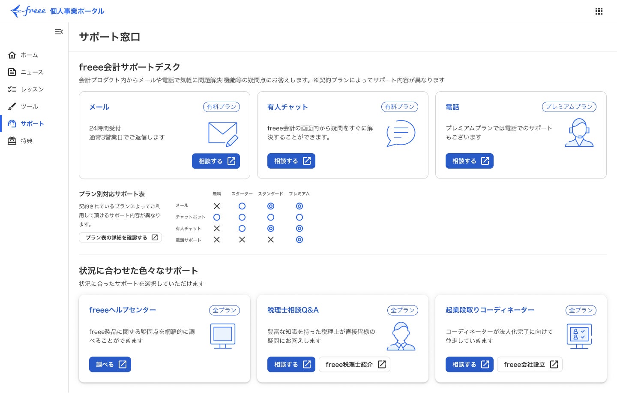
Task: Click 相談する in the 有人チャット card
Action: [291, 161]
